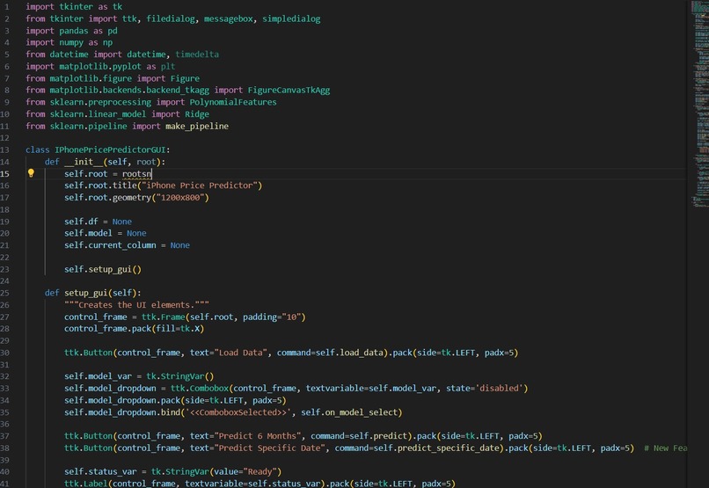This screenshot has width=709, height=488.
Task: Click 'self.load_data' command reference
Action: tap(349, 353)
